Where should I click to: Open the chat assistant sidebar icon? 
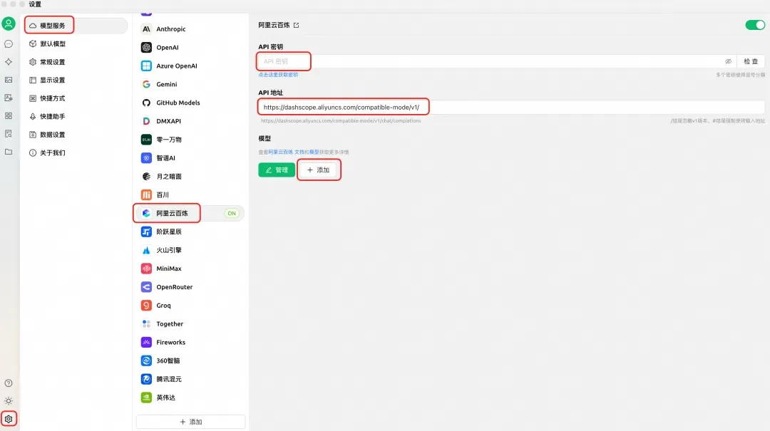9,44
